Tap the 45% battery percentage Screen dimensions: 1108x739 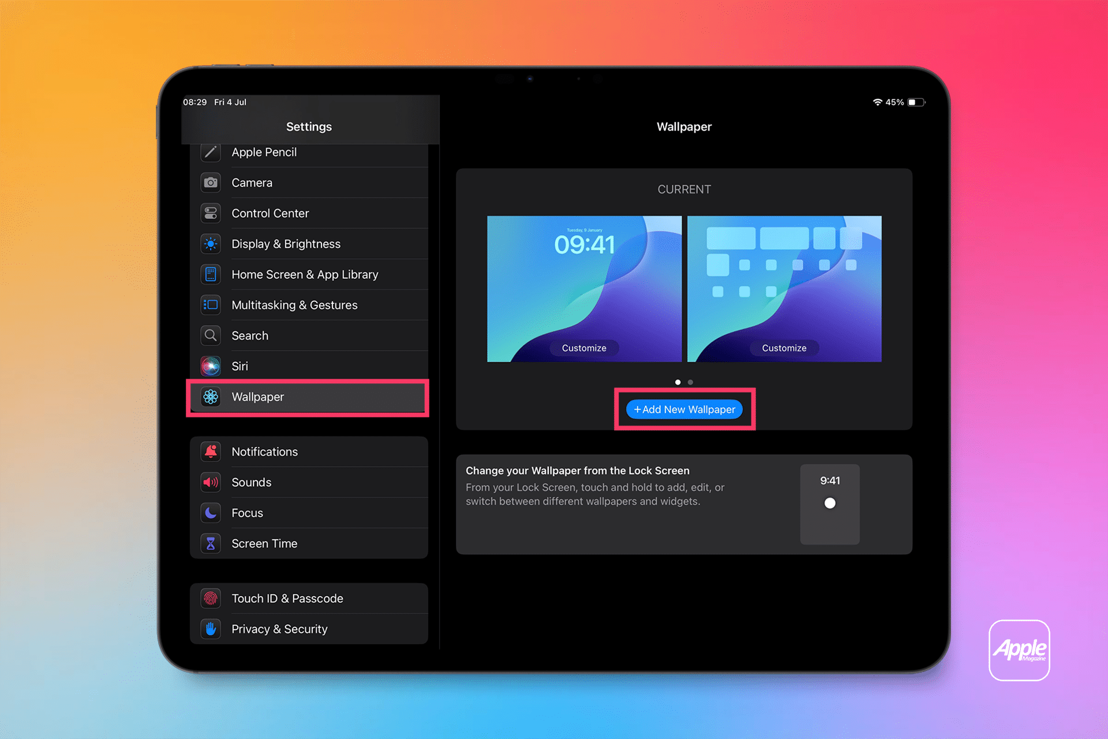tap(894, 102)
